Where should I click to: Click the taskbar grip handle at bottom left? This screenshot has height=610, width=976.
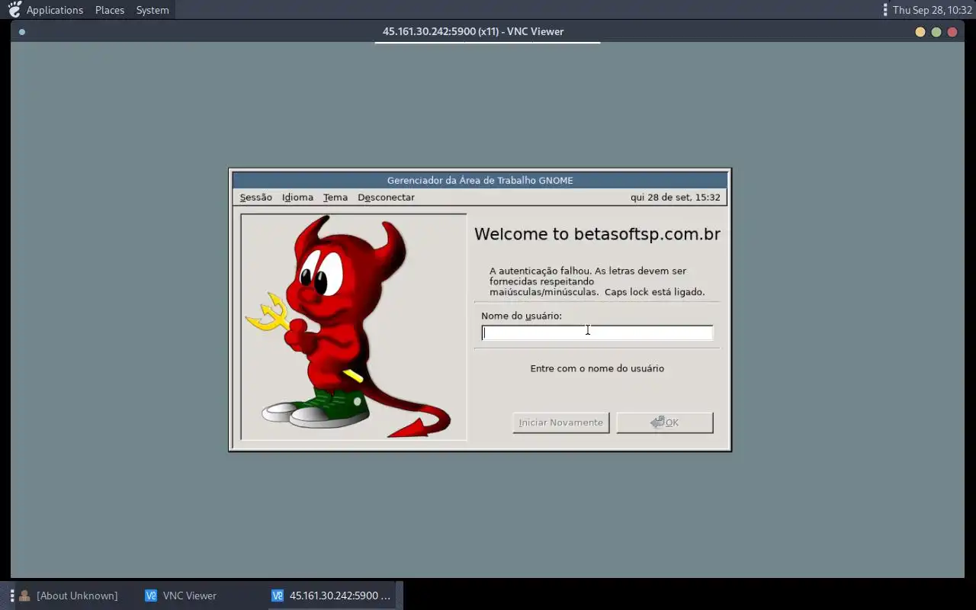[x=11, y=596]
